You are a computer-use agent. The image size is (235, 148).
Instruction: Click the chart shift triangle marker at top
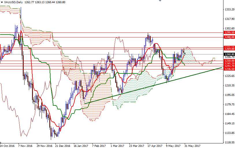pyautogui.click(x=160, y=1)
